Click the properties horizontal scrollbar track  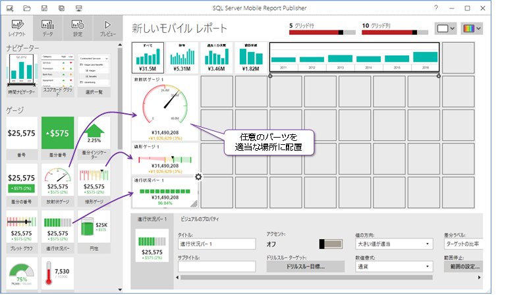click(x=306, y=277)
